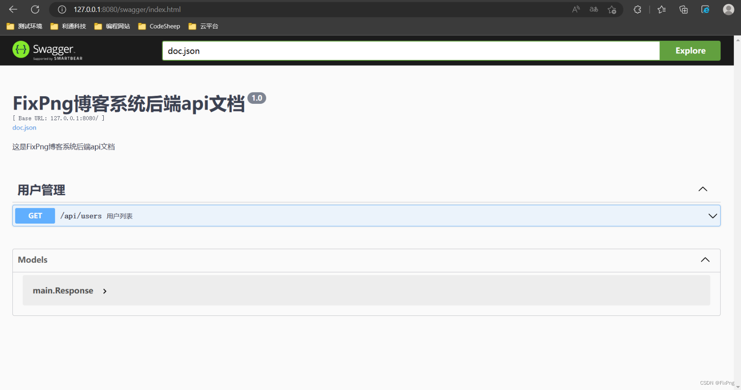Viewport: 741px width, 390px height.
Task: Click the Base URL text line
Action: click(x=59, y=118)
